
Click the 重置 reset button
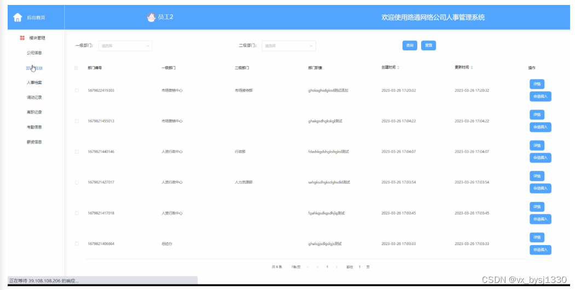coord(428,45)
